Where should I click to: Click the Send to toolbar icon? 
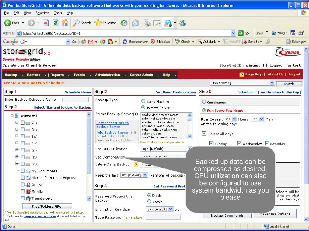(244, 42)
